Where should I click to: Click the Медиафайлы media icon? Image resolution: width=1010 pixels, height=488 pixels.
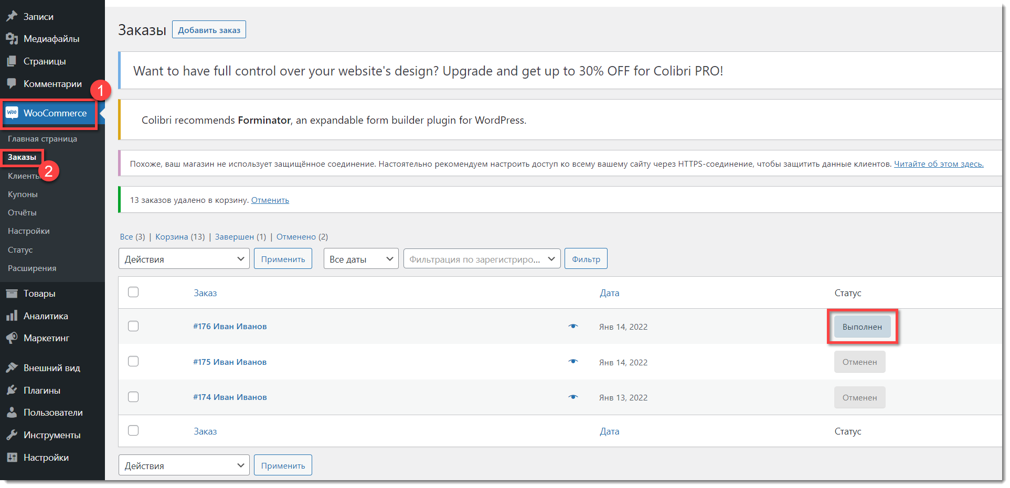12,39
